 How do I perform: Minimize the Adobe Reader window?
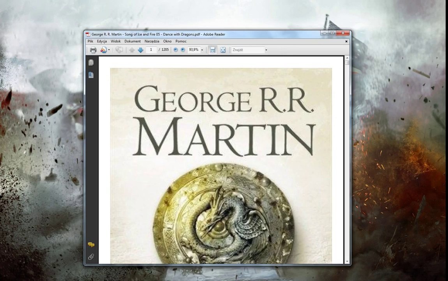click(x=324, y=33)
